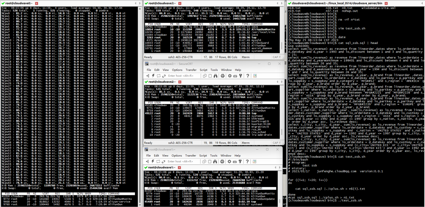The width and height of the screenshot is (425, 207).
Task: Click Keymap editor icon in cloudwave2 toolbar
Action: (235, 76)
